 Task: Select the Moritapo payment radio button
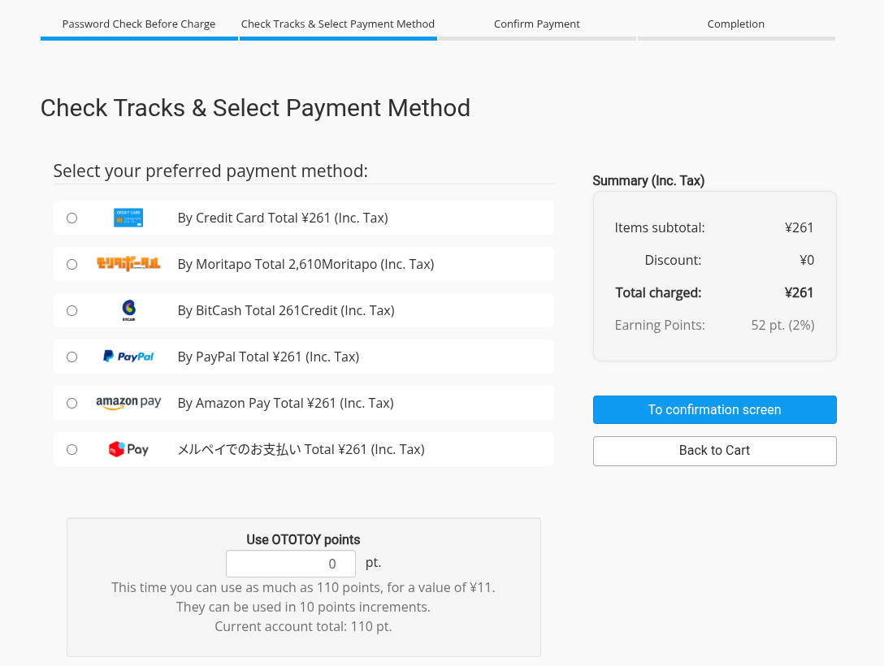72,264
